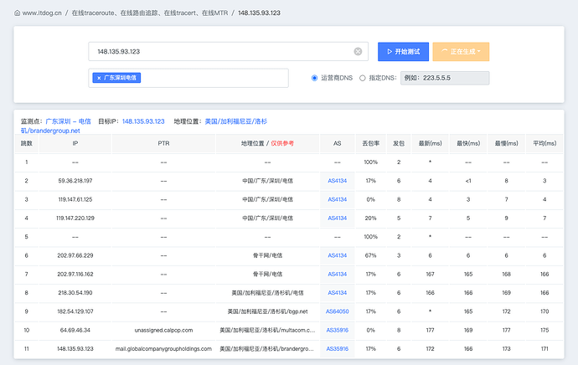Click the 美国/加利福尼亚/洛杉矶/电信 location cell
Screen dimensions: 578x365
(x=267, y=293)
